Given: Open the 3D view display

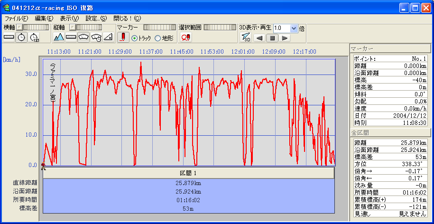Looking at the screenshot, I should [245, 37].
